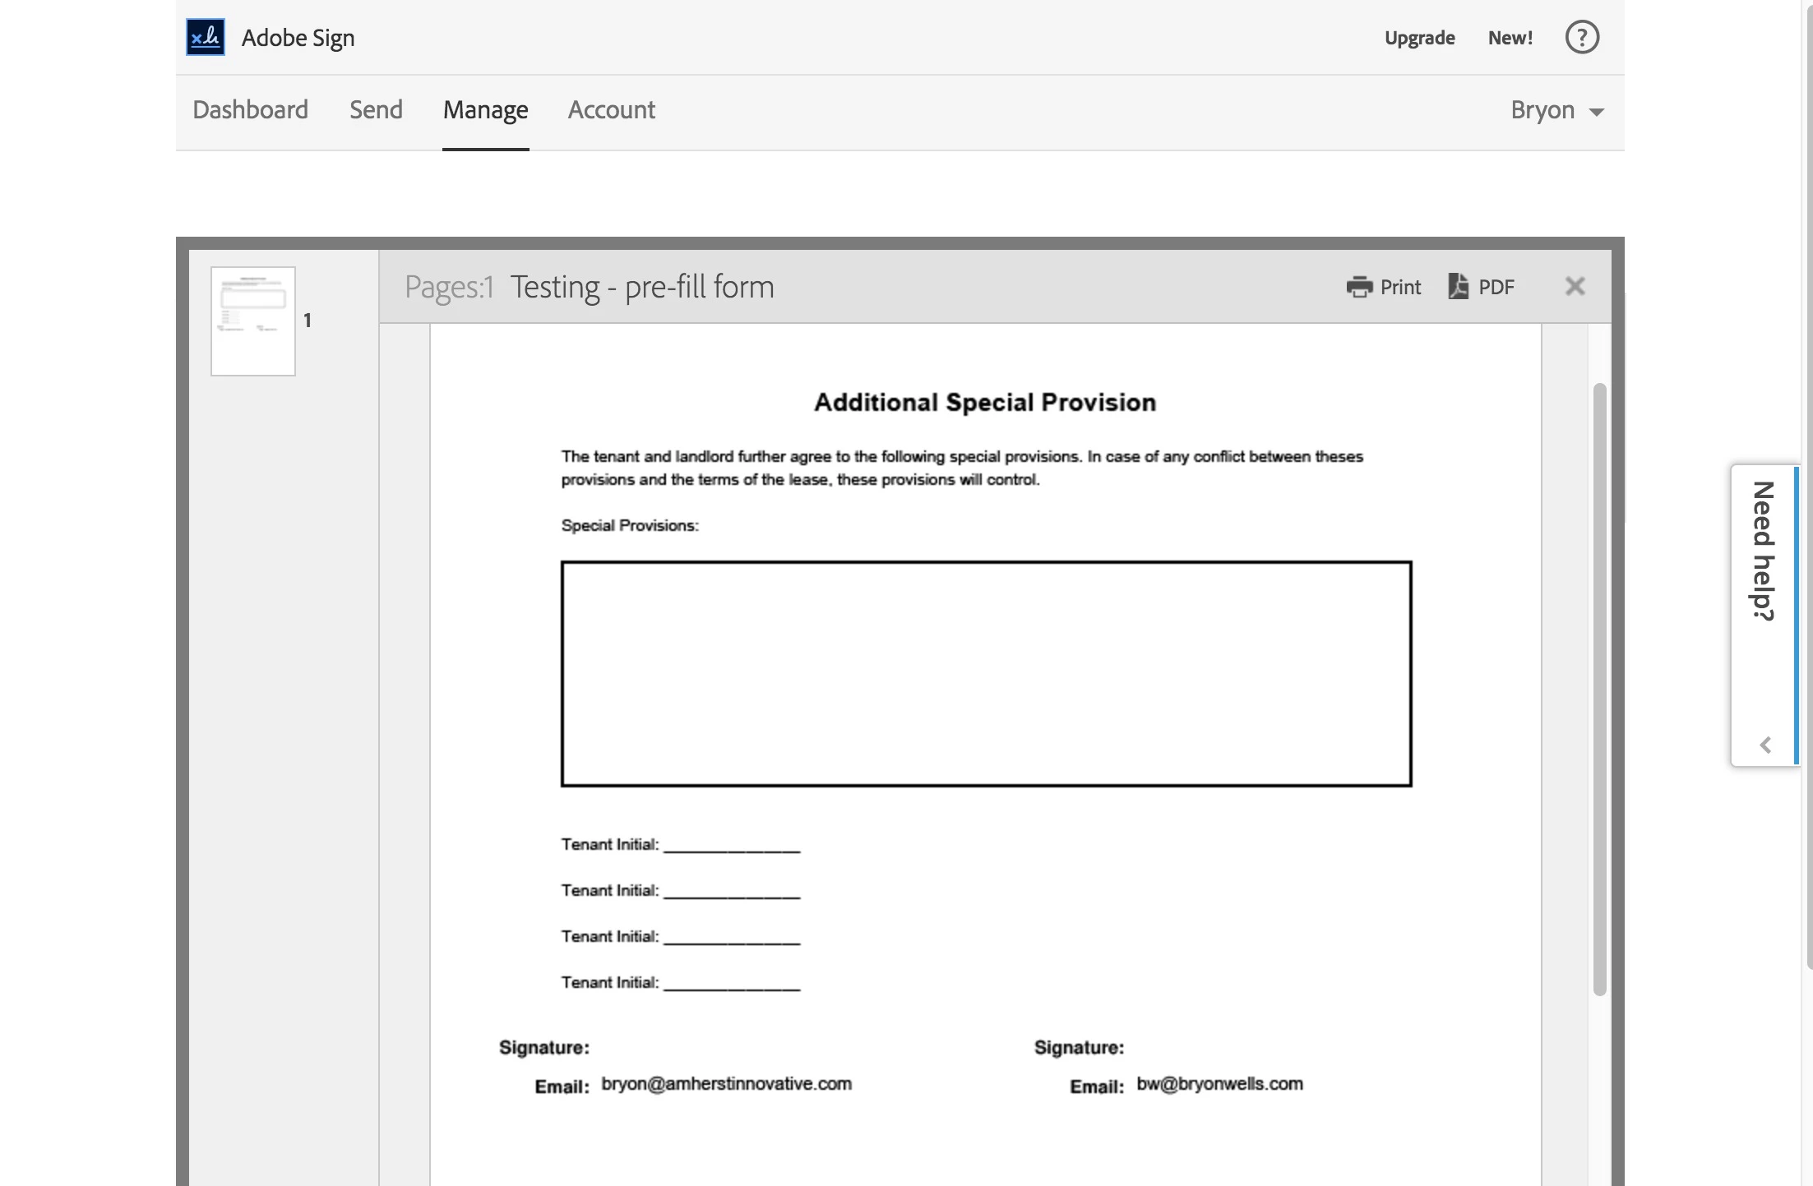1813x1186 pixels.
Task: Open the Bryon user dropdown
Action: tap(1556, 110)
